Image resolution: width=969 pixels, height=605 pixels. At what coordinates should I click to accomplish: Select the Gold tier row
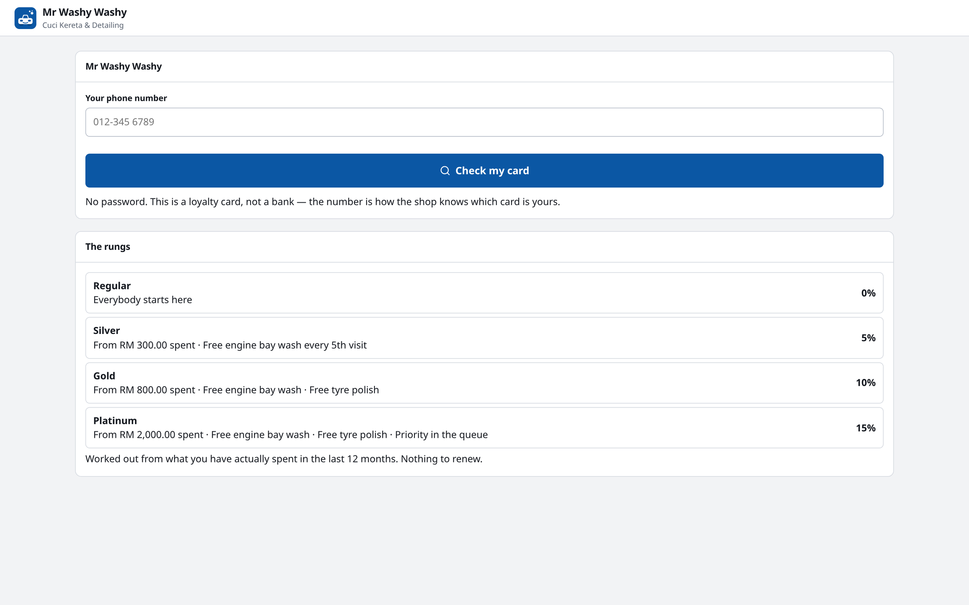(484, 383)
